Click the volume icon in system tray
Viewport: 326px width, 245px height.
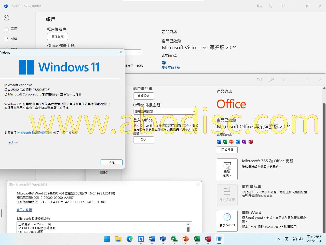click(301, 239)
